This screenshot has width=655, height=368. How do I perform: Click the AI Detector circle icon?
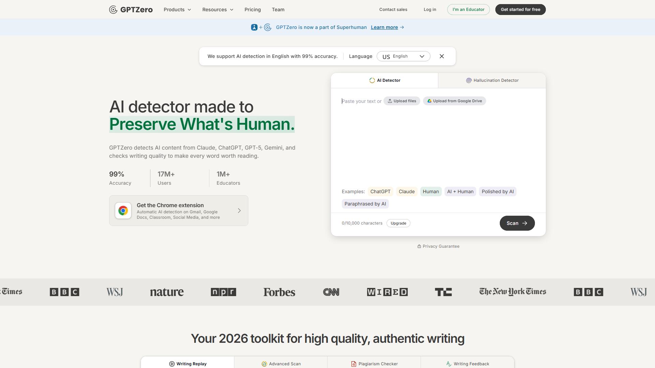372,80
